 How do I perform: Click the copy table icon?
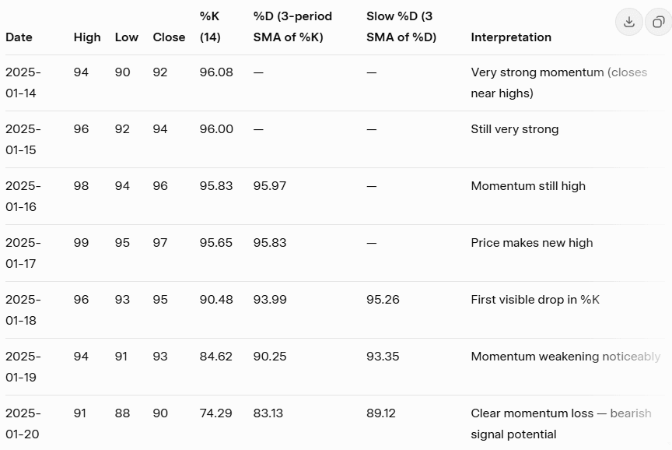657,22
